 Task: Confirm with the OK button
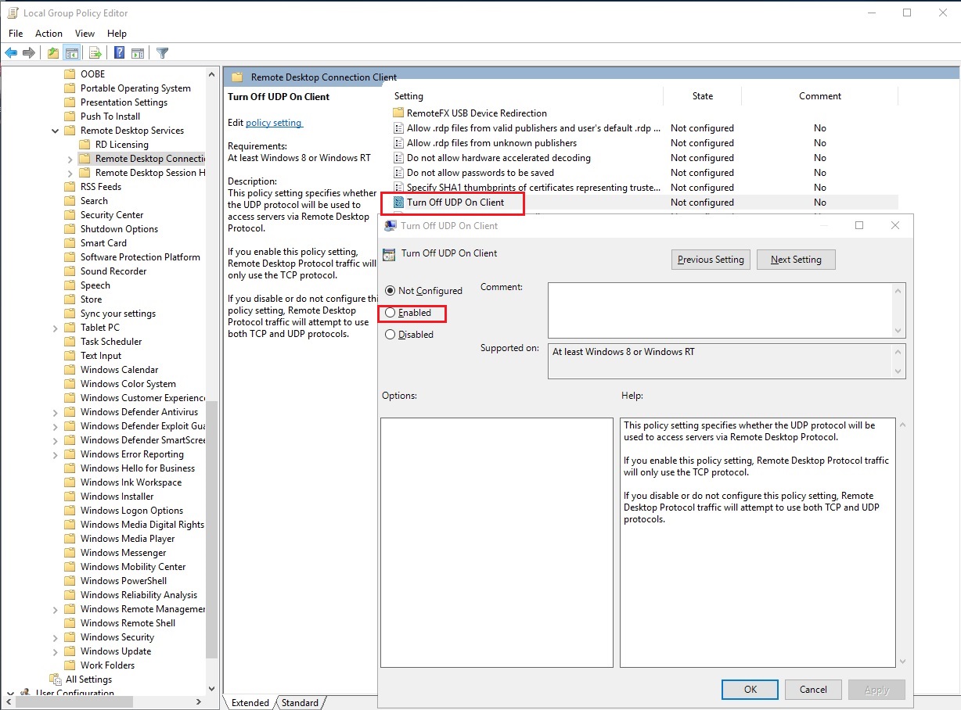[750, 690]
